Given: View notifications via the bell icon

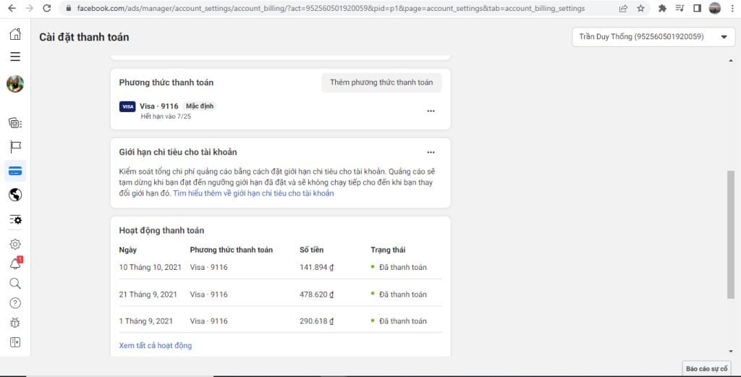Looking at the screenshot, I should [16, 263].
